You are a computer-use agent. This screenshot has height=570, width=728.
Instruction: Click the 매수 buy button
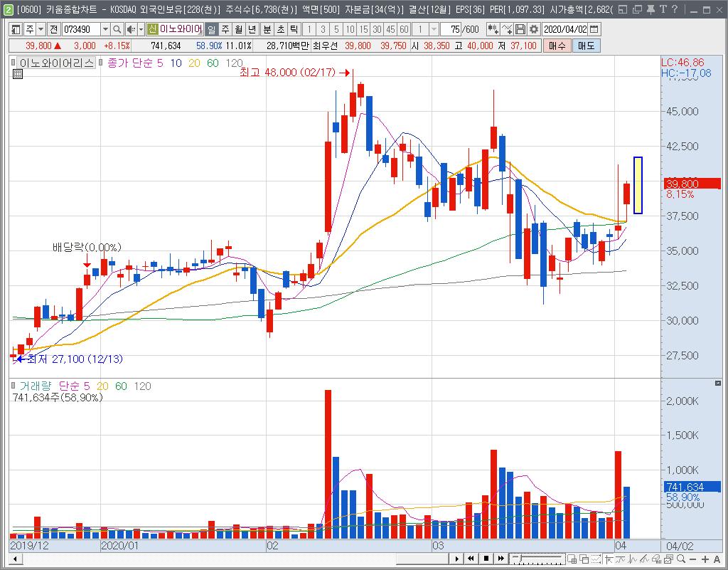coord(557,46)
